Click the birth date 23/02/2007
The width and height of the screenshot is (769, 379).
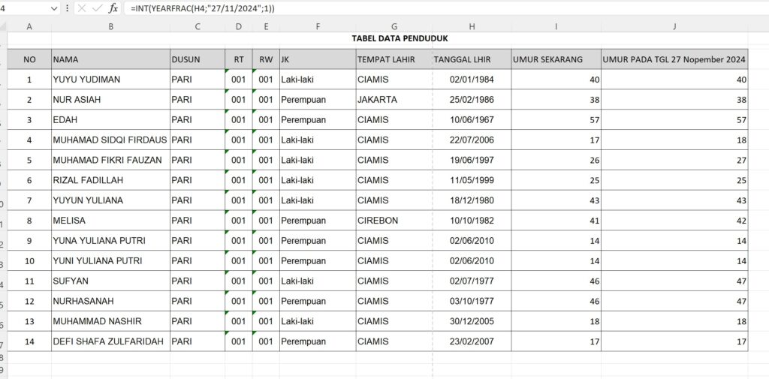coord(472,341)
